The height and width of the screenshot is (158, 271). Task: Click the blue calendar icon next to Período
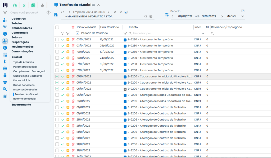(166, 15)
